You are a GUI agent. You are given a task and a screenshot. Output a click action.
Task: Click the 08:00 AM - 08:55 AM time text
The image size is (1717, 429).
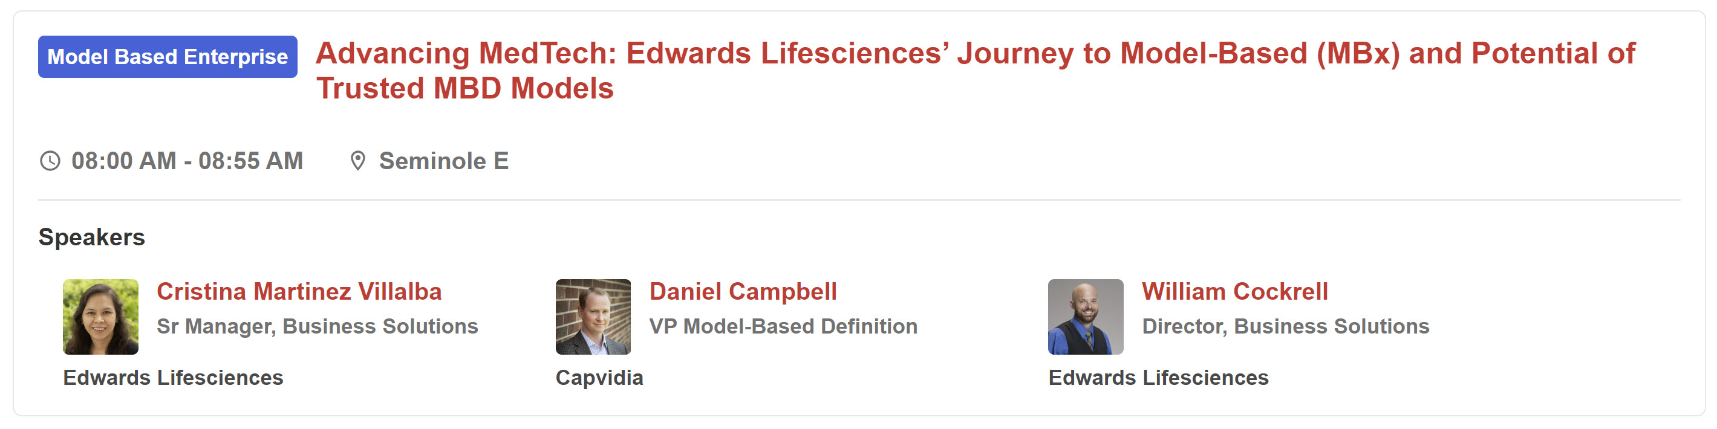coord(187,161)
